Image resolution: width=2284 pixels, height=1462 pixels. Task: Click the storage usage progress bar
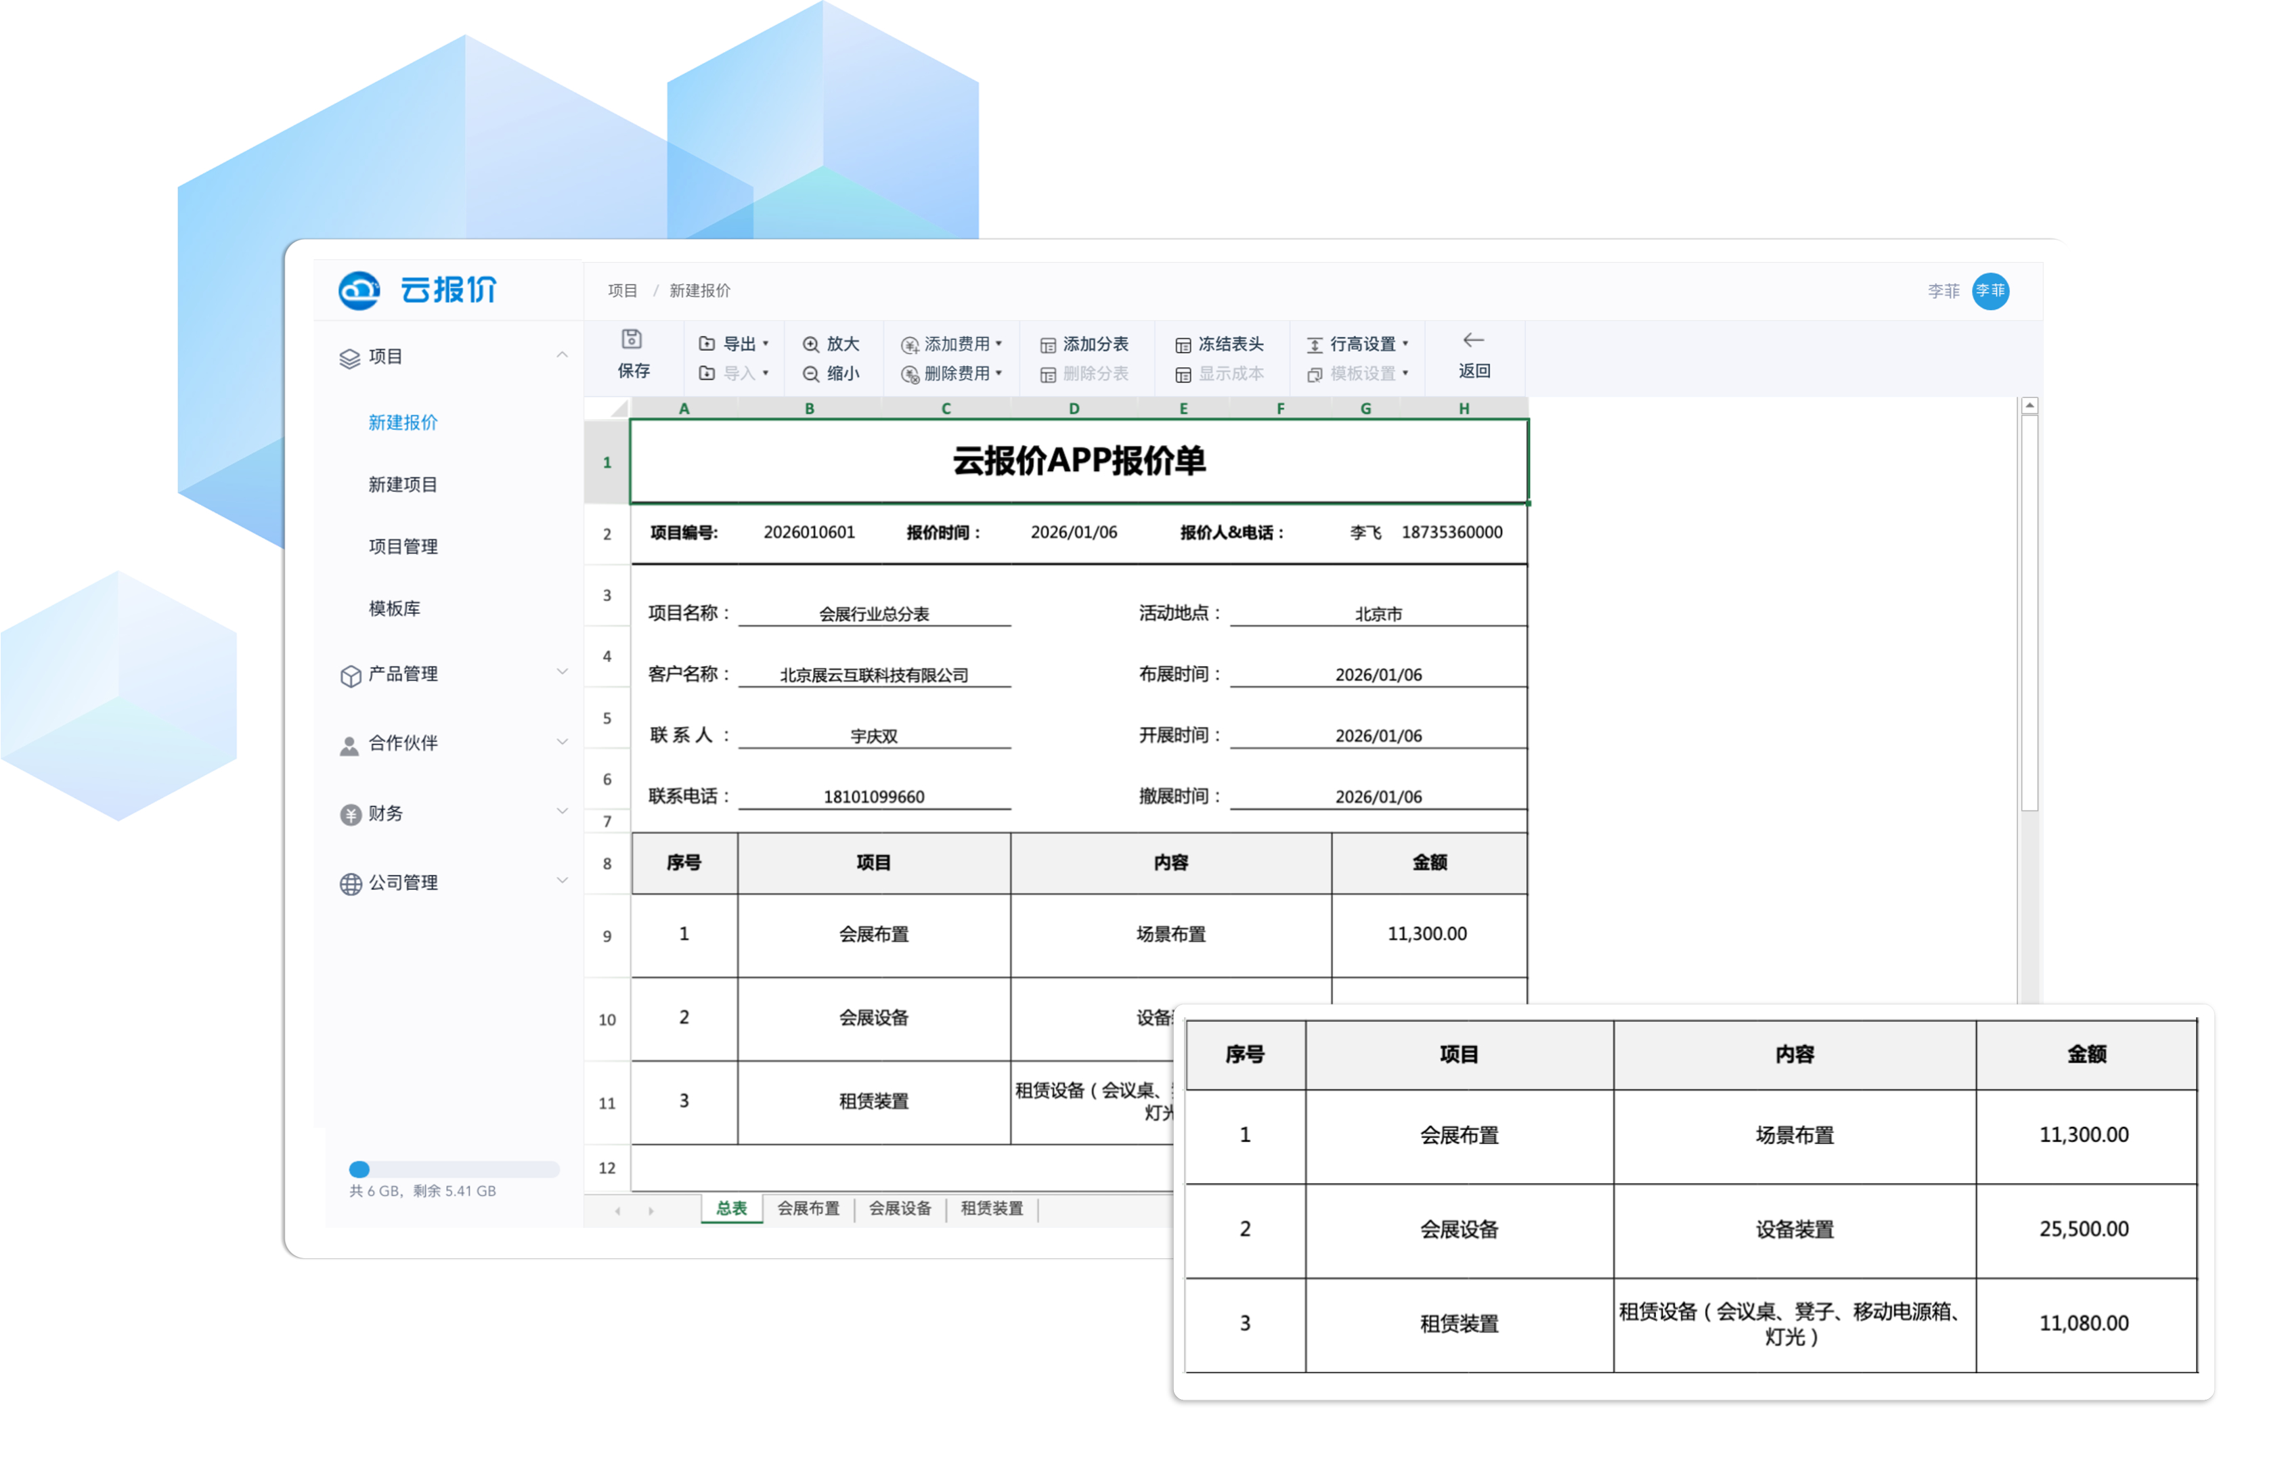454,1170
